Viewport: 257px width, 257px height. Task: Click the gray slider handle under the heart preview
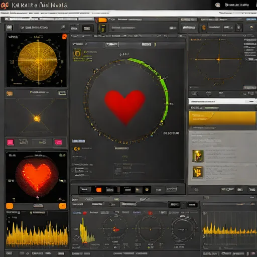click(38, 206)
